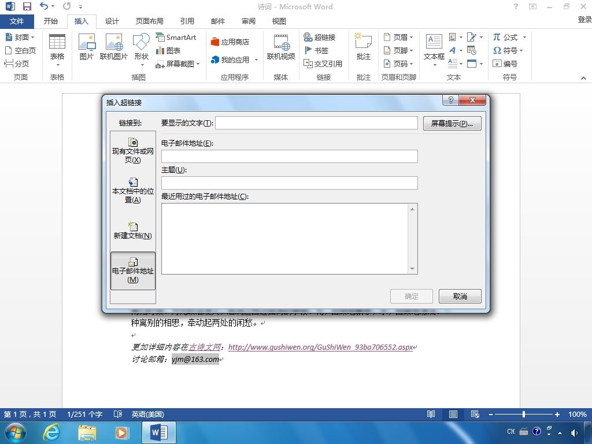
Task: Expand the My Apps dropdown arrow
Action: pyautogui.click(x=256, y=60)
